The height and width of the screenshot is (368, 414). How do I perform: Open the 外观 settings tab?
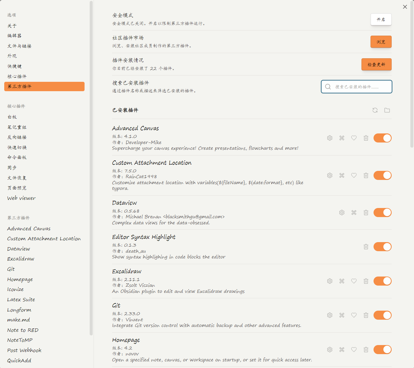pyautogui.click(x=44, y=56)
